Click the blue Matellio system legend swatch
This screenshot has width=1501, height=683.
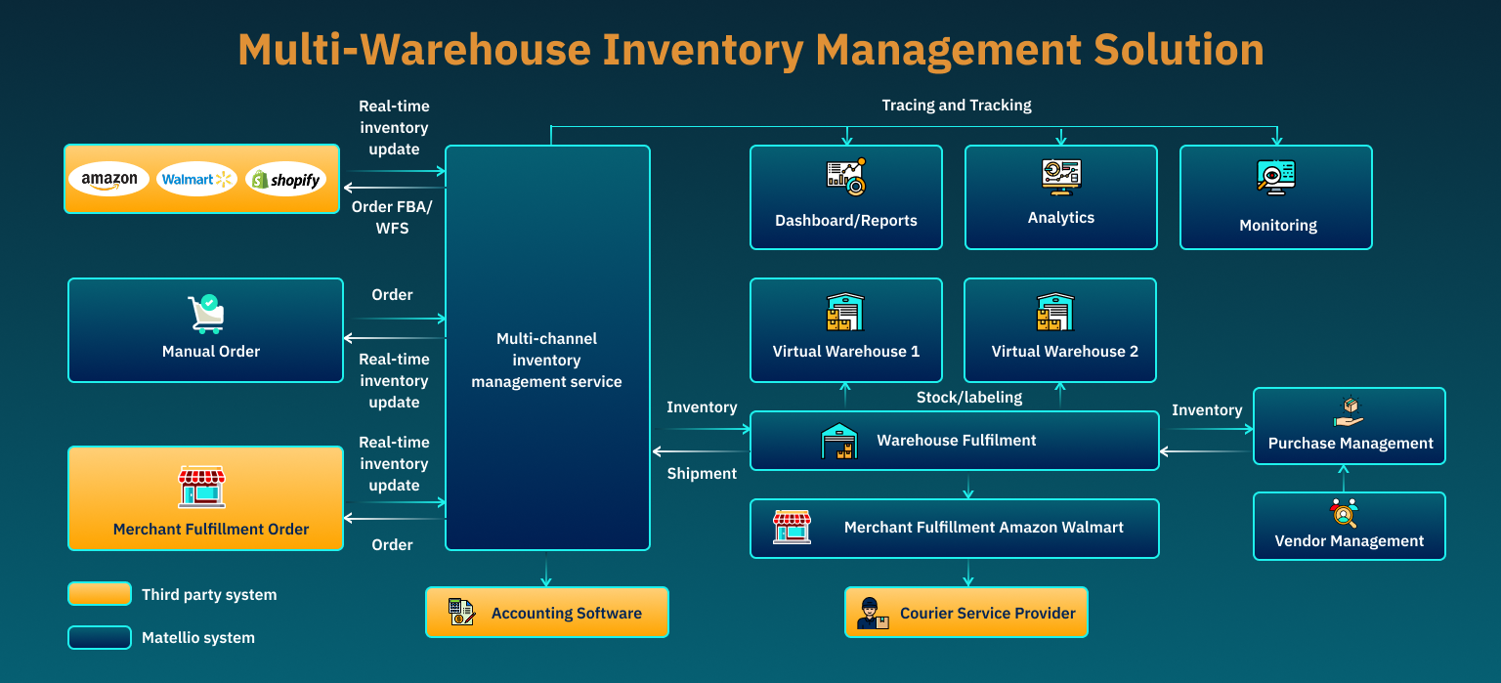(100, 638)
